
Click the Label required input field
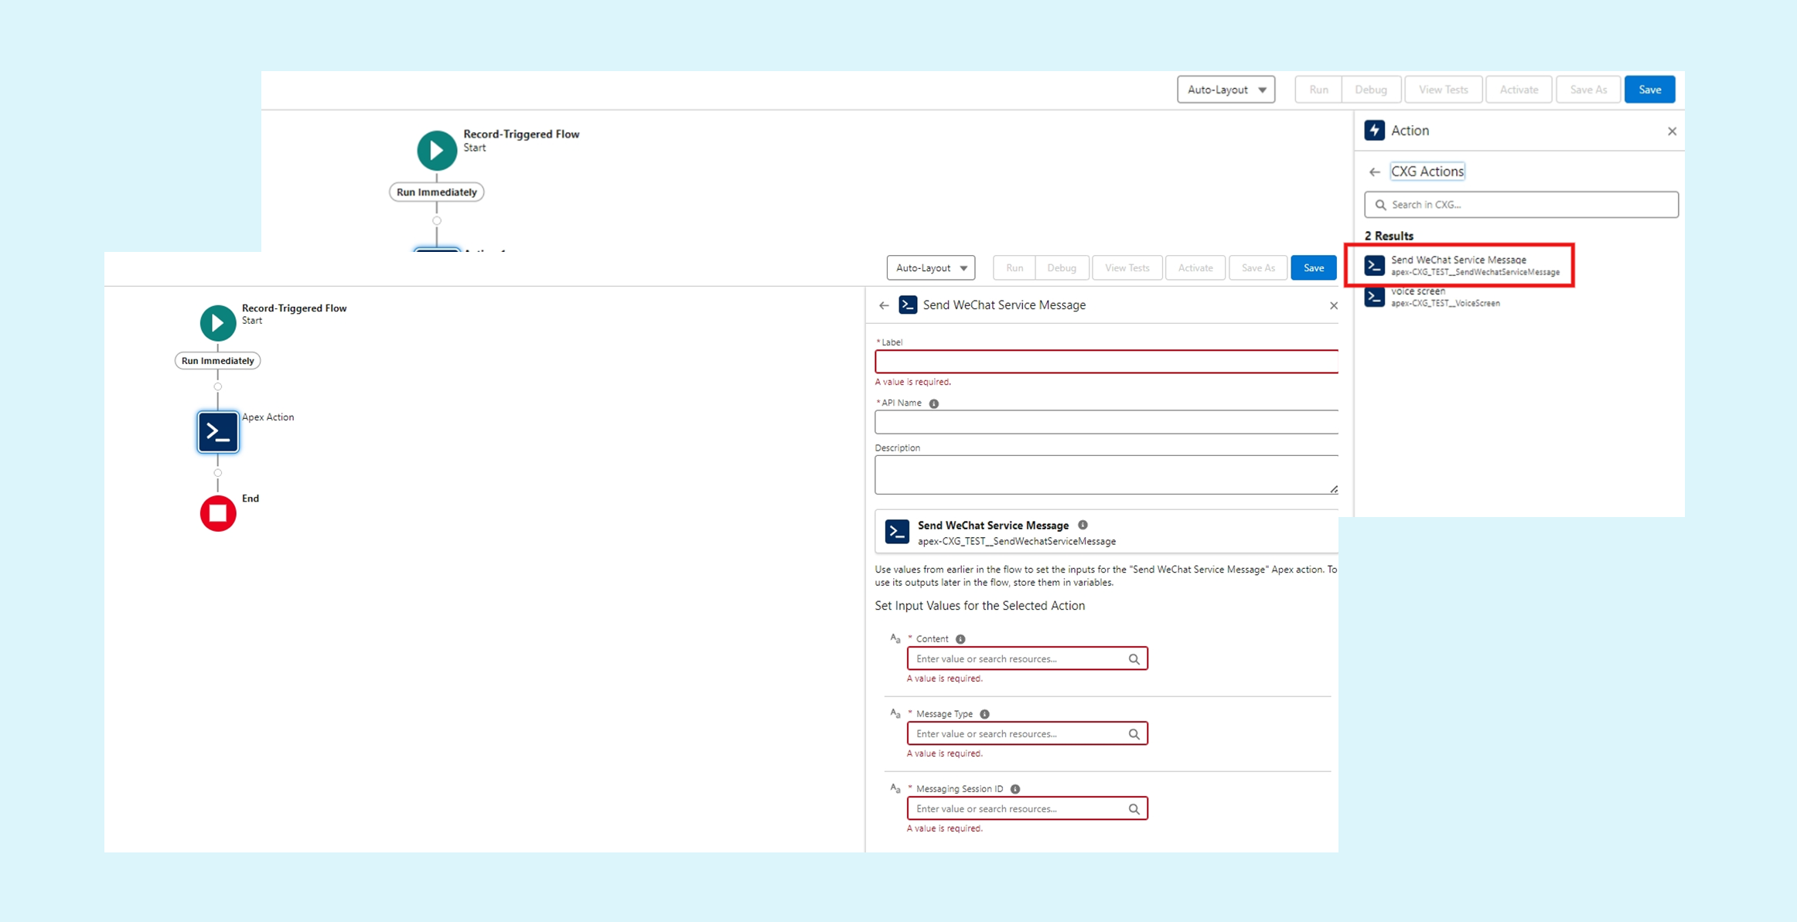pos(1107,361)
